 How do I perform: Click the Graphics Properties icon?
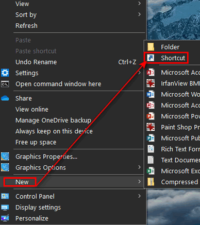pyautogui.click(x=5, y=157)
